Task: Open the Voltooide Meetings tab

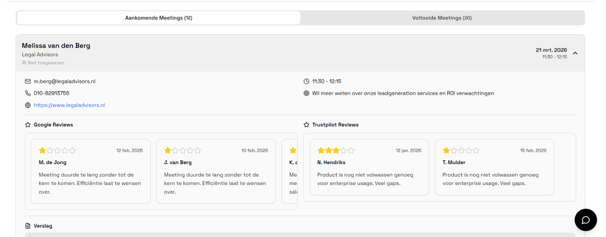Action: pyautogui.click(x=442, y=18)
